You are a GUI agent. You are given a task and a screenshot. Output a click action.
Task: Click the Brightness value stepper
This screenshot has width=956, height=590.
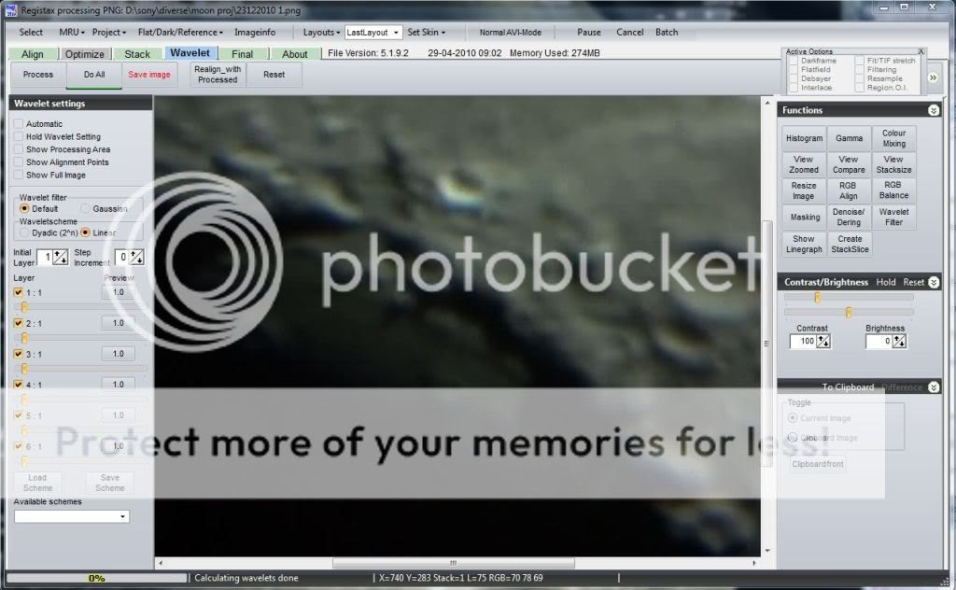(899, 342)
